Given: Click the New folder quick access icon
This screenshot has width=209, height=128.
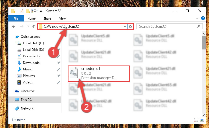Looking at the screenshot, I should click(28, 11).
